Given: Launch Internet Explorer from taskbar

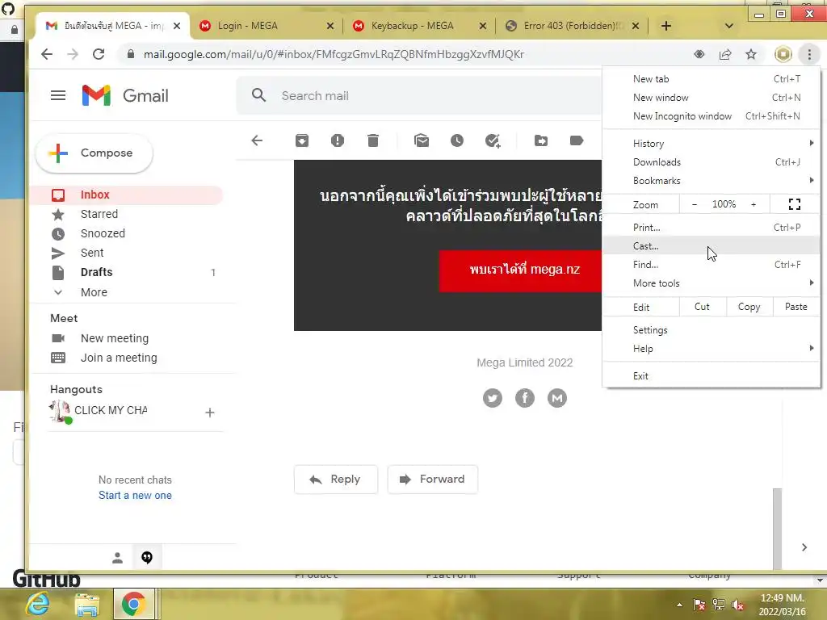Looking at the screenshot, I should point(37,604).
